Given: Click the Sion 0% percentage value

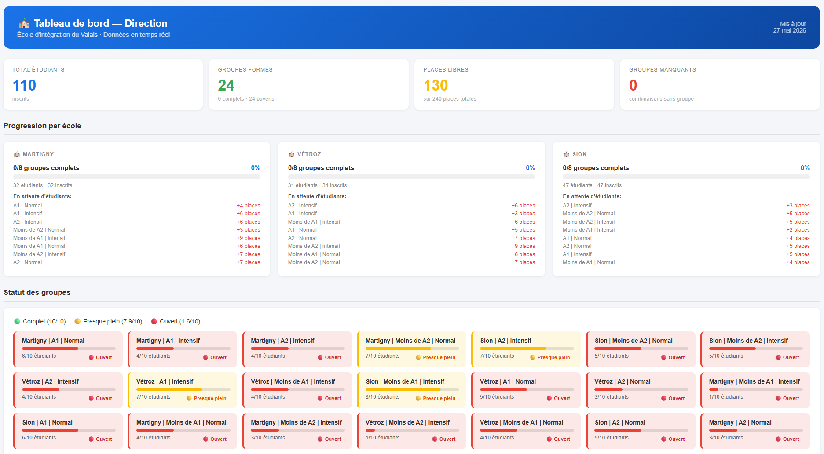Looking at the screenshot, I should coord(805,168).
